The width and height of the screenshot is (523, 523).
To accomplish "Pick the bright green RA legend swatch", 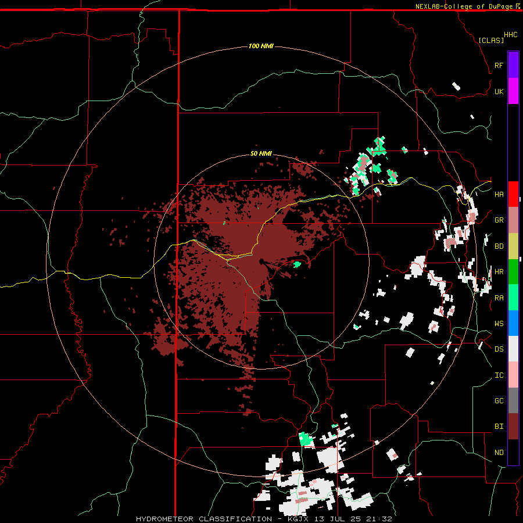I will pyautogui.click(x=513, y=298).
